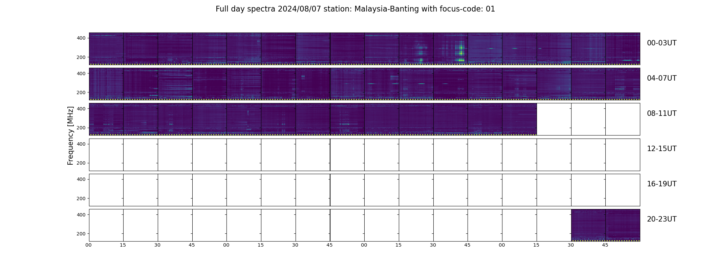Open the 02:15–02:30 spectrogram in 00-03UT row
This screenshot has height=271, width=711.
[x=416, y=49]
